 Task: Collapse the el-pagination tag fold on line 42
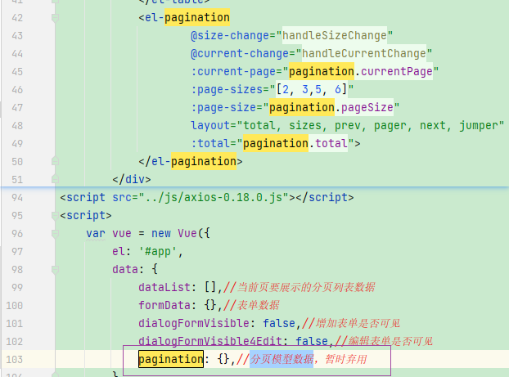(x=55, y=18)
